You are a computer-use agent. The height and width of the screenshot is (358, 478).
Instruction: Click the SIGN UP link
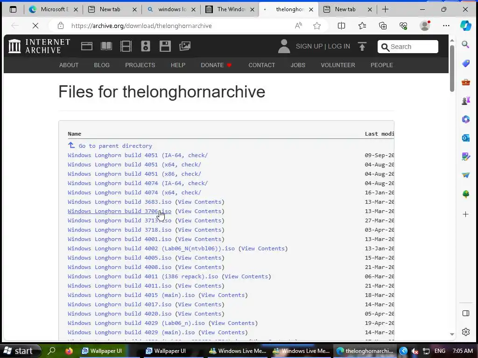click(309, 46)
